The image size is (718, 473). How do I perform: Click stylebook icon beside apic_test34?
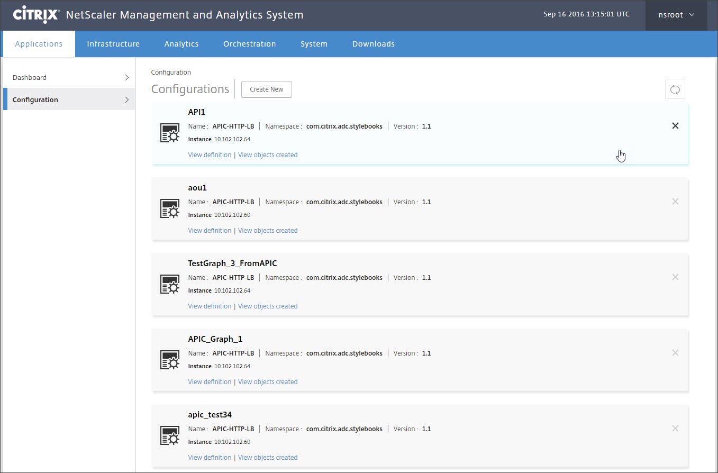(x=170, y=435)
